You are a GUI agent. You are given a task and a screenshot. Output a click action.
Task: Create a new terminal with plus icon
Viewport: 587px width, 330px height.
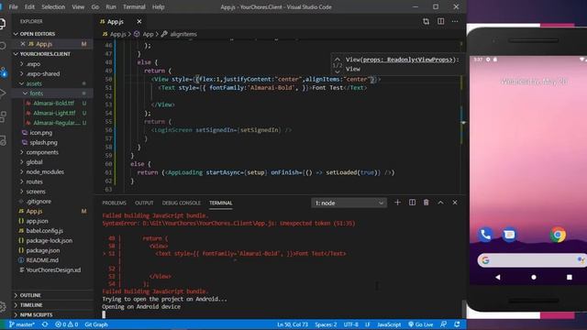[397, 203]
